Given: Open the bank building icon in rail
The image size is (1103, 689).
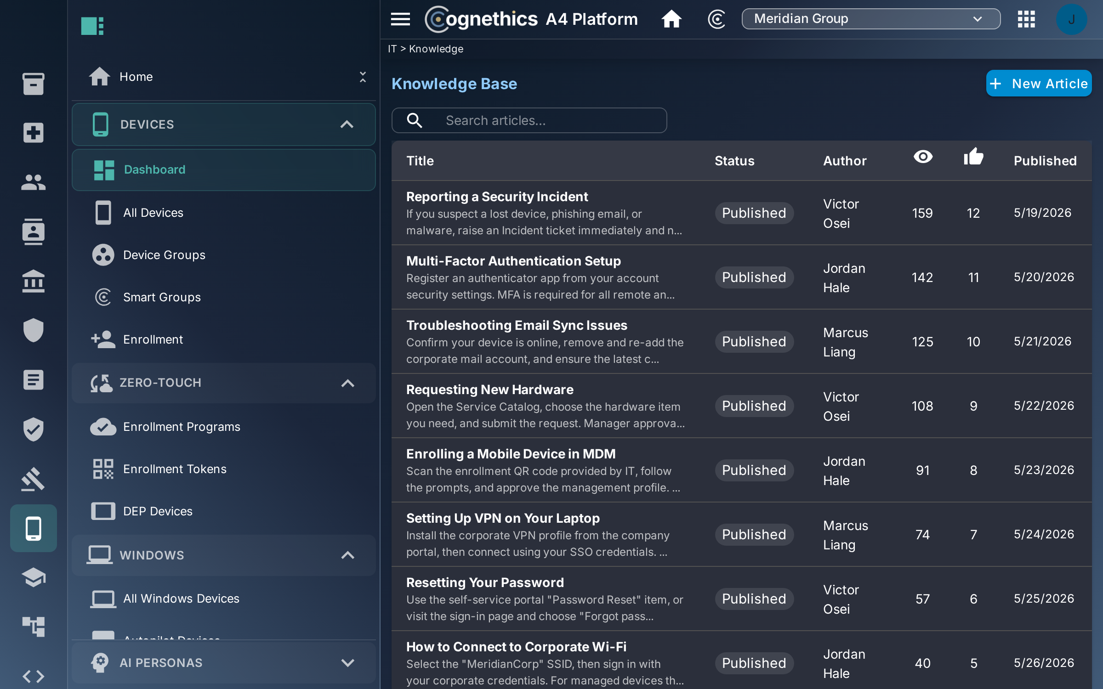Looking at the screenshot, I should (x=33, y=281).
